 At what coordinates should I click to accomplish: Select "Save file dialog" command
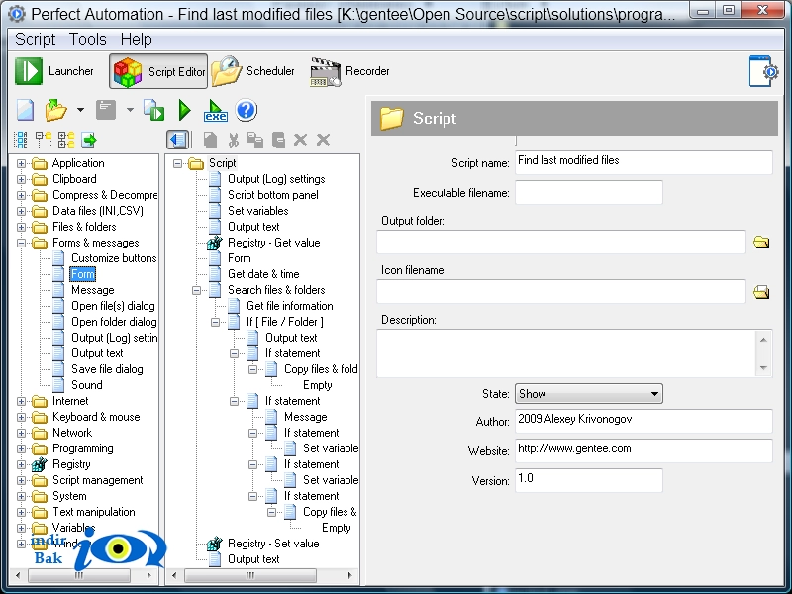[x=107, y=369]
